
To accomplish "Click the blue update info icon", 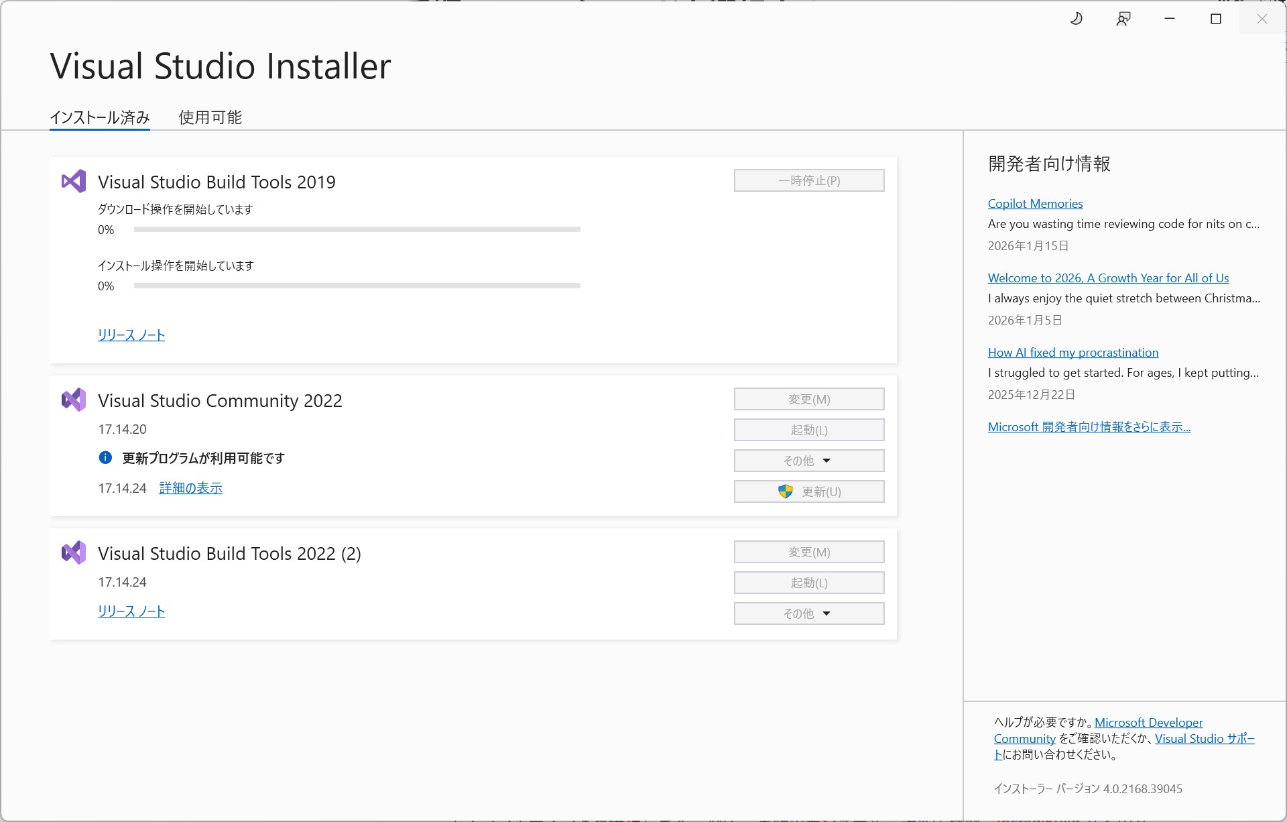I will (x=105, y=458).
